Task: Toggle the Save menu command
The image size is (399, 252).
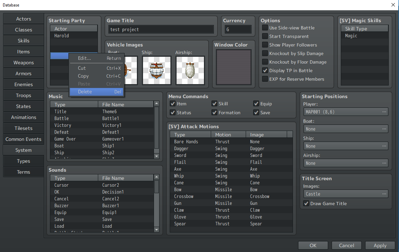Action: click(256, 112)
